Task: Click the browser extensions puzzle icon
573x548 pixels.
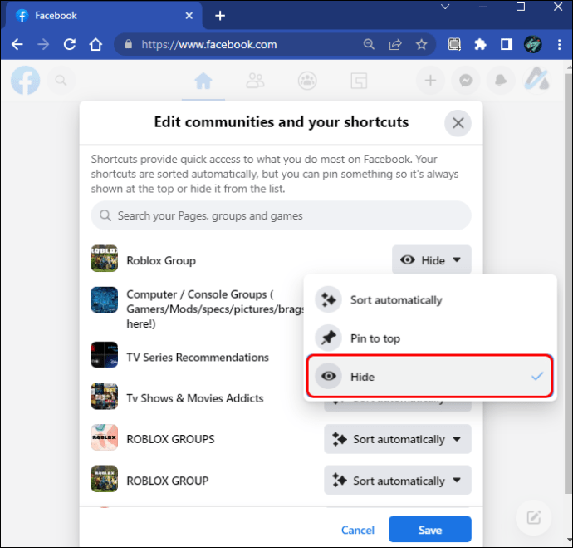Action: pyautogui.click(x=480, y=45)
